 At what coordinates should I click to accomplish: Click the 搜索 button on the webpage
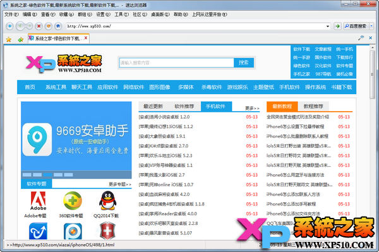[244, 63]
